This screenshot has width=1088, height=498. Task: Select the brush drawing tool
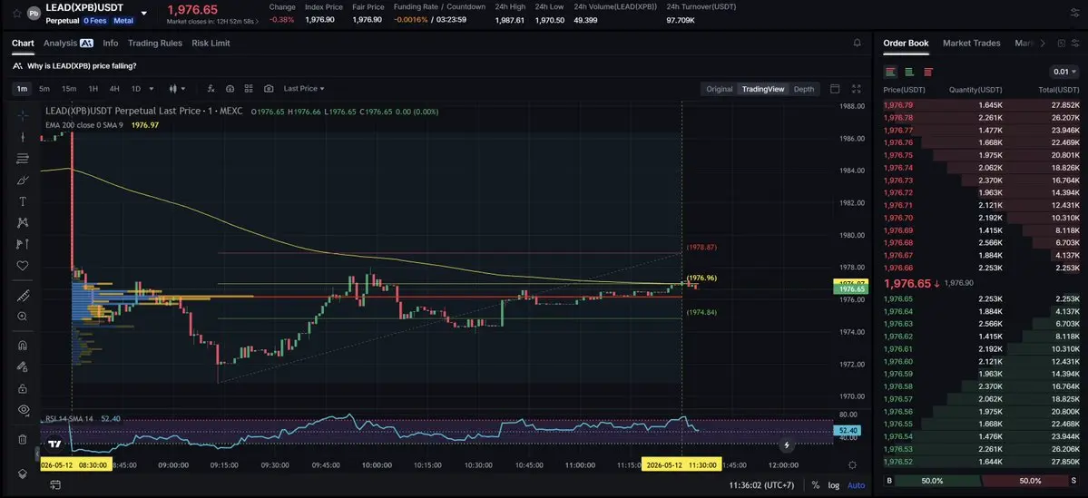22,181
